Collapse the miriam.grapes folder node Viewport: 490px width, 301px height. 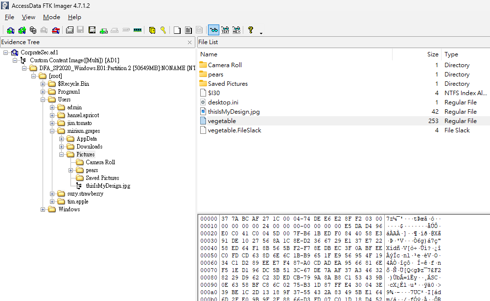(52, 131)
